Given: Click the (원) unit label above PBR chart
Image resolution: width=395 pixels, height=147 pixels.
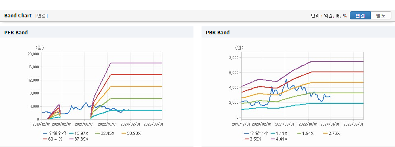Looking at the screenshot, I should point(240,48).
